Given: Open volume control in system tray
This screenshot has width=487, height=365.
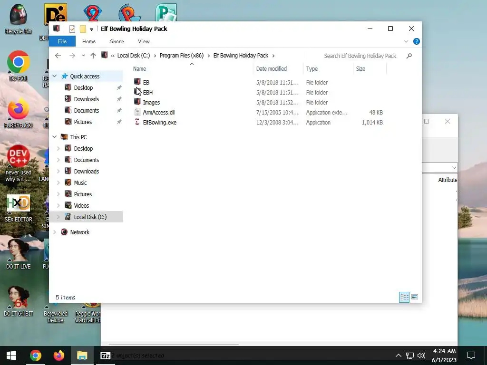Looking at the screenshot, I should (x=421, y=355).
